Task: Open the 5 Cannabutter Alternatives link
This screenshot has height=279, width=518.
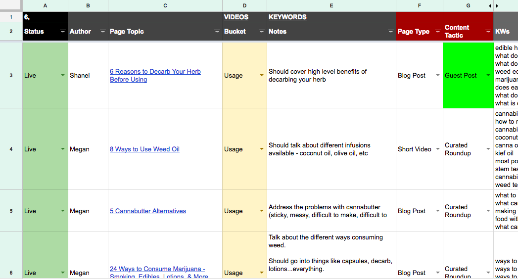Action: pyautogui.click(x=148, y=211)
